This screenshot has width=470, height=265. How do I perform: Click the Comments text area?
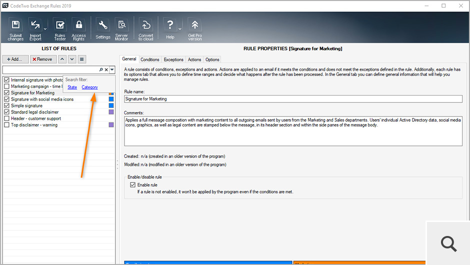click(x=293, y=131)
